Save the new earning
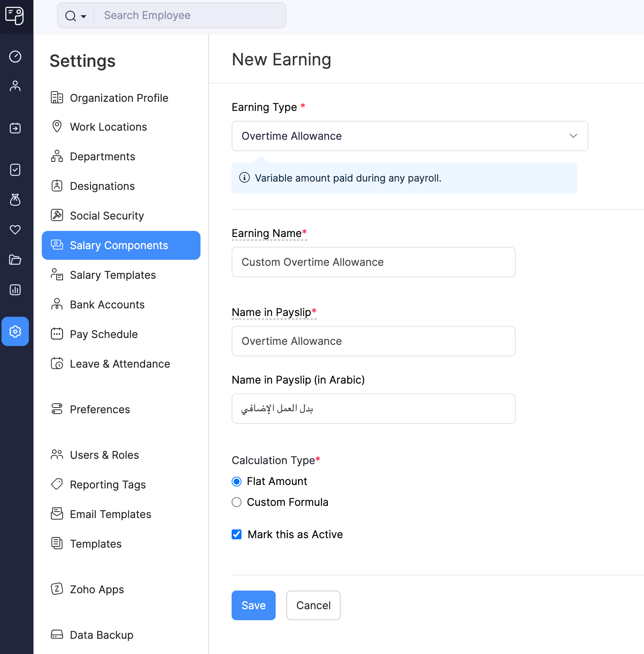The height and width of the screenshot is (654, 644). click(x=253, y=605)
